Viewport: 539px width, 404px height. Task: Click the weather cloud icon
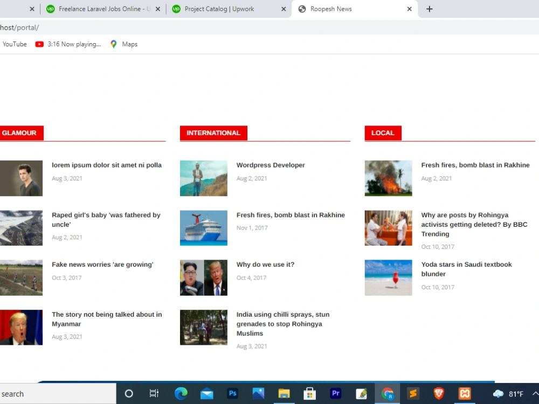499,394
